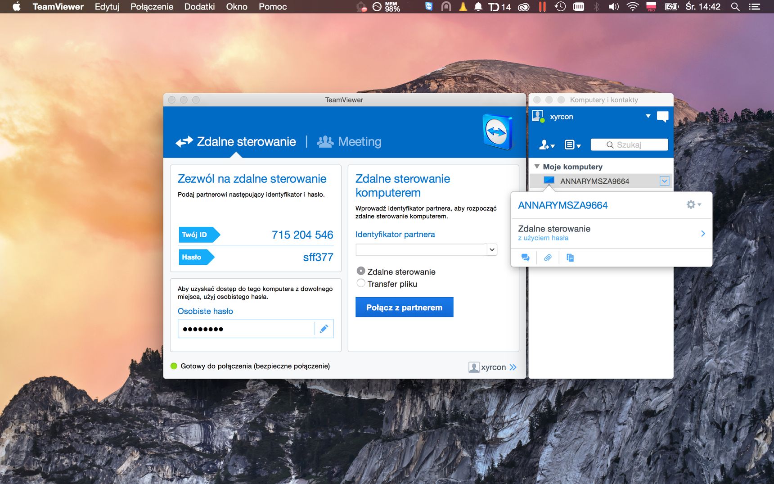Open chat bubble icon next to xyrcon
This screenshot has height=484, width=774.
(x=662, y=117)
